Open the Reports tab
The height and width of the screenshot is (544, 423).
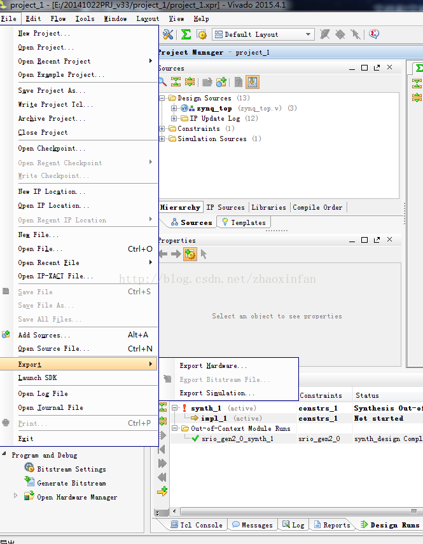coord(332,525)
